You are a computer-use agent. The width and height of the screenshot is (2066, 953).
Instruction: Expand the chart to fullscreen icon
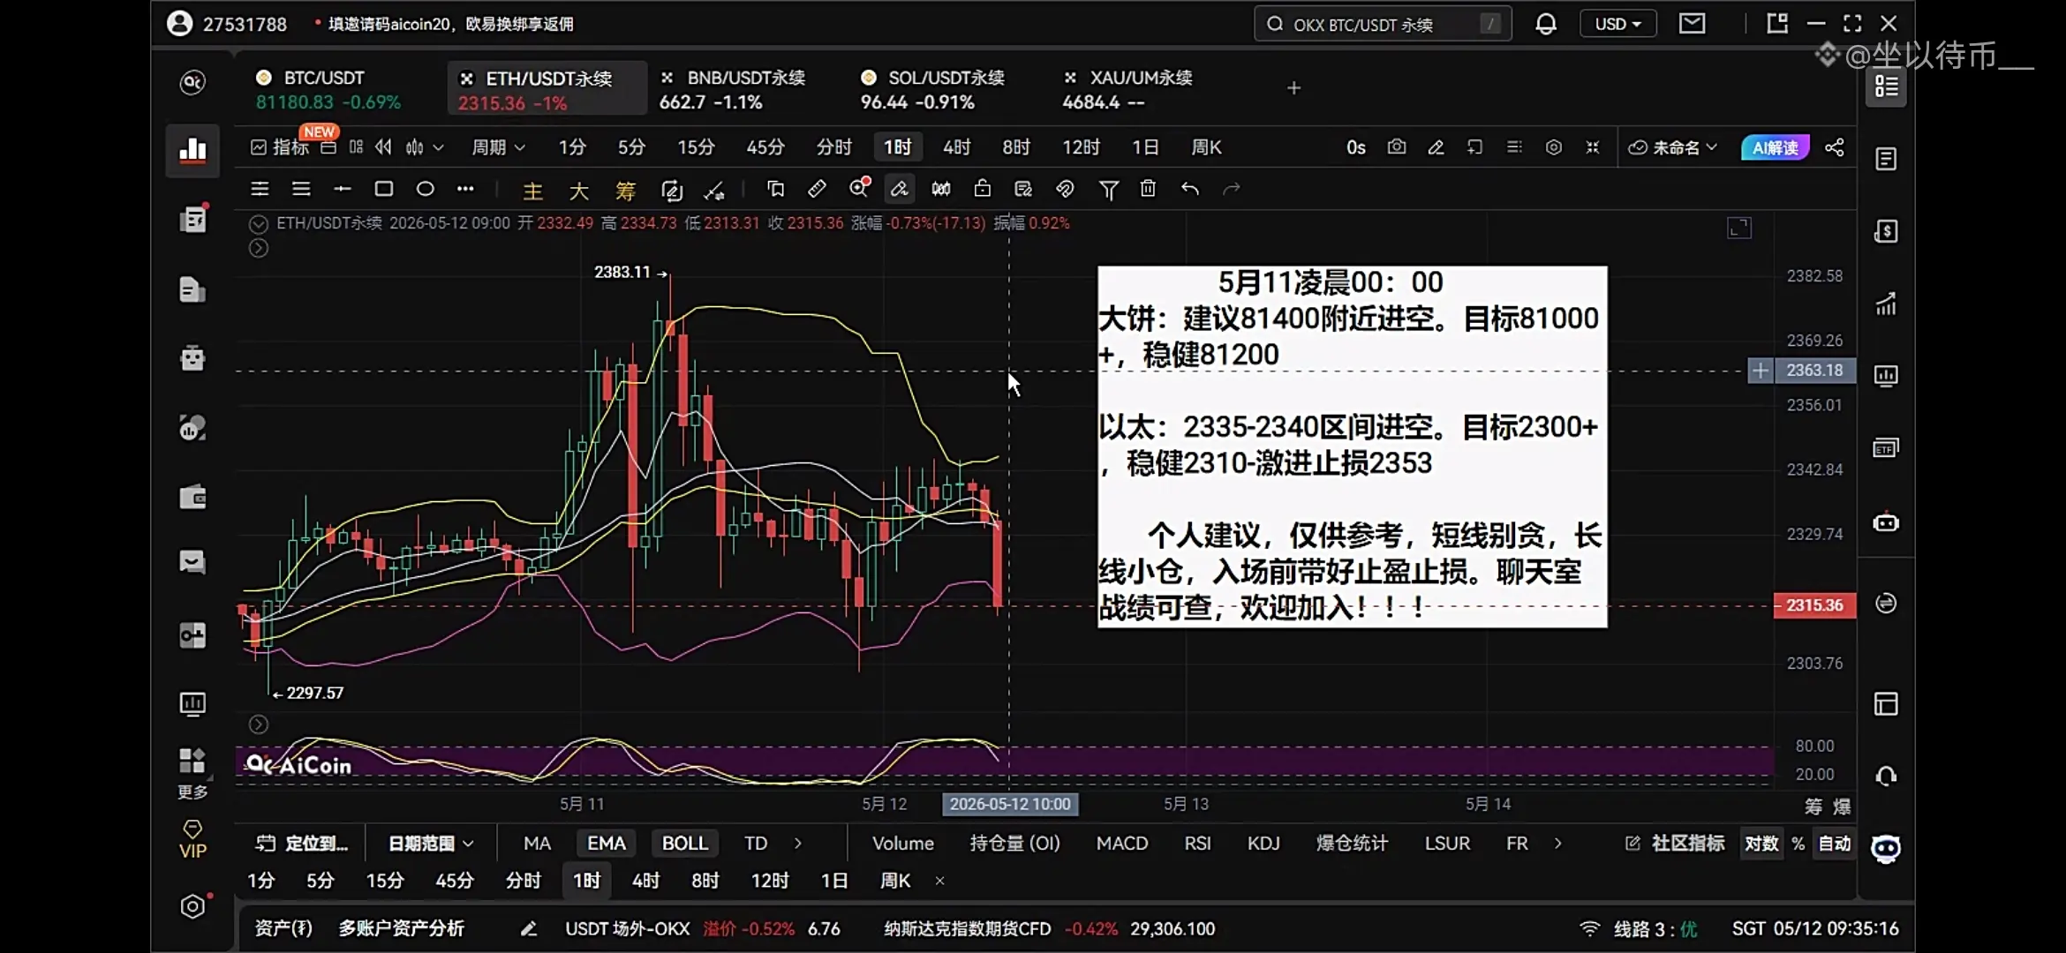1739,229
